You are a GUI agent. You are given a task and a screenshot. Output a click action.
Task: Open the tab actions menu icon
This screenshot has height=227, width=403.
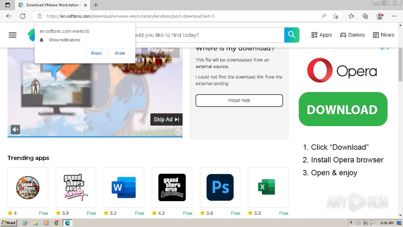[x=8, y=5]
